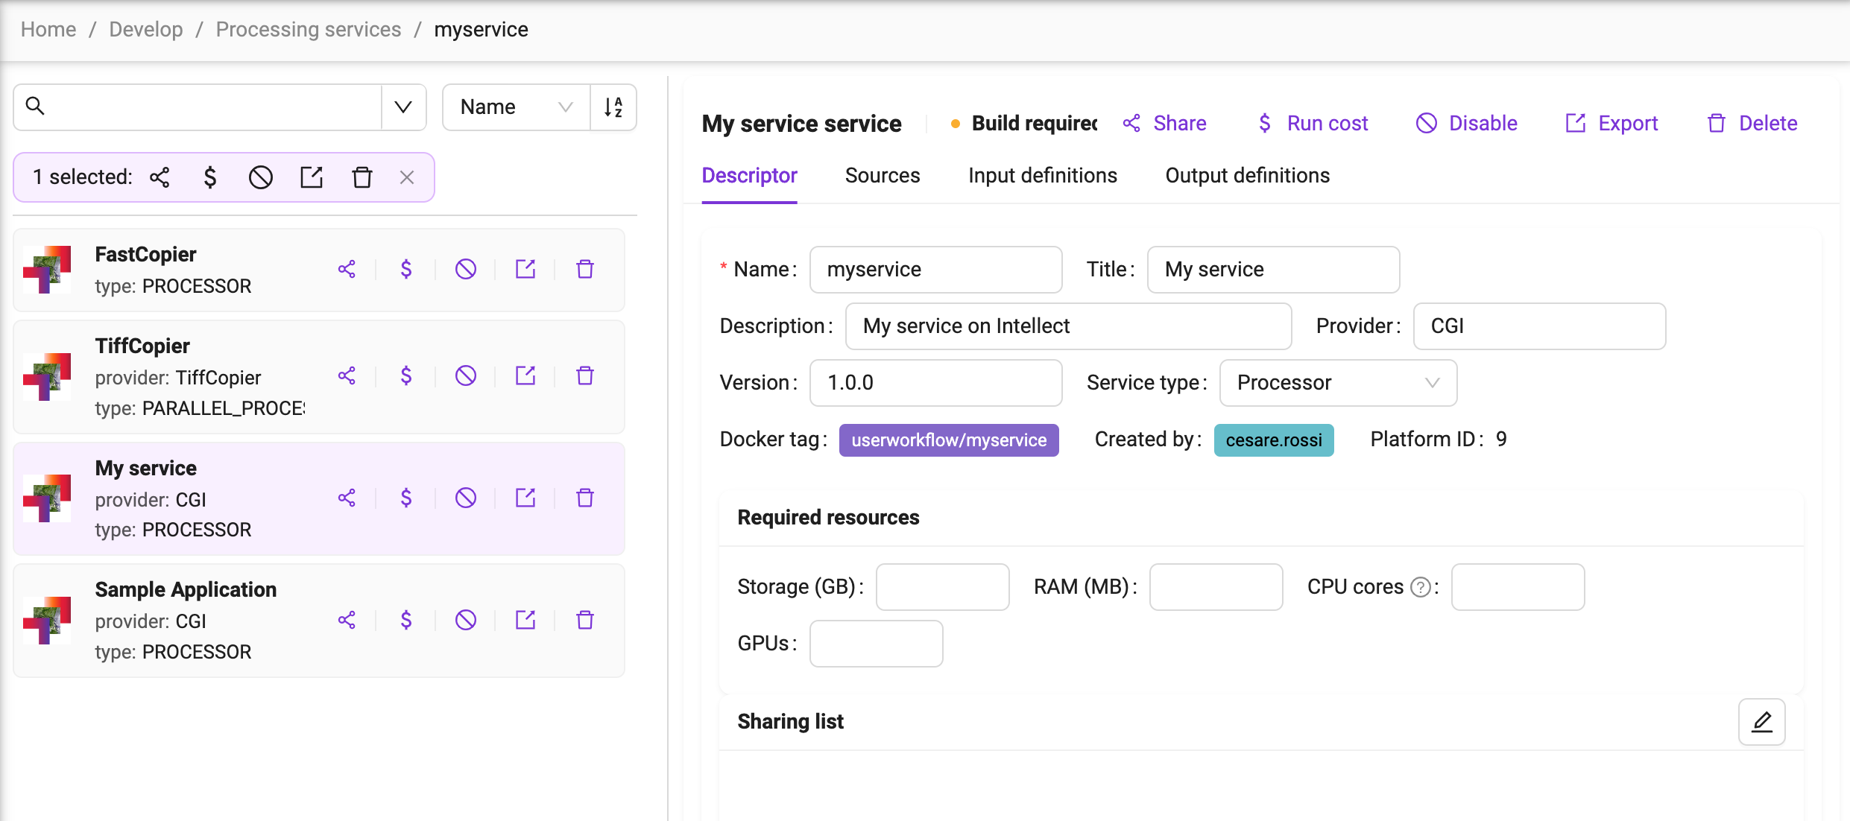Go to Processing services breadcrumb link

point(309,30)
